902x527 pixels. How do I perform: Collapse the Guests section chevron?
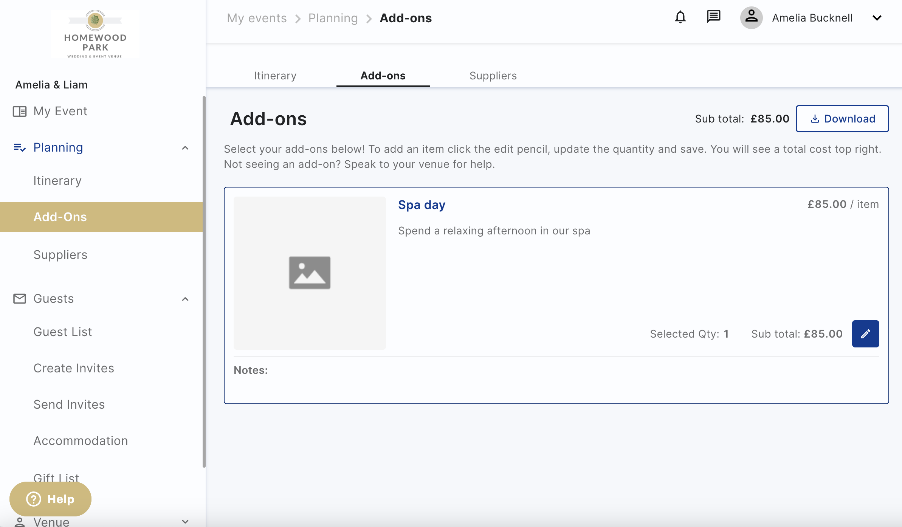[185, 299]
